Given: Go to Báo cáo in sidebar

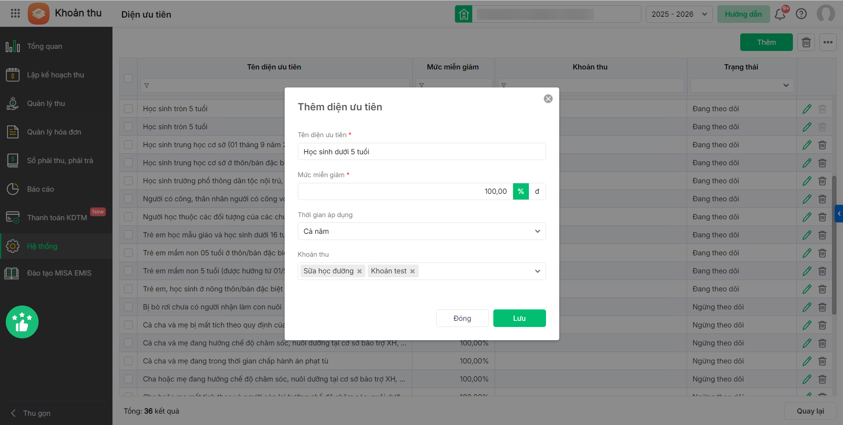Looking at the screenshot, I should tap(40, 189).
